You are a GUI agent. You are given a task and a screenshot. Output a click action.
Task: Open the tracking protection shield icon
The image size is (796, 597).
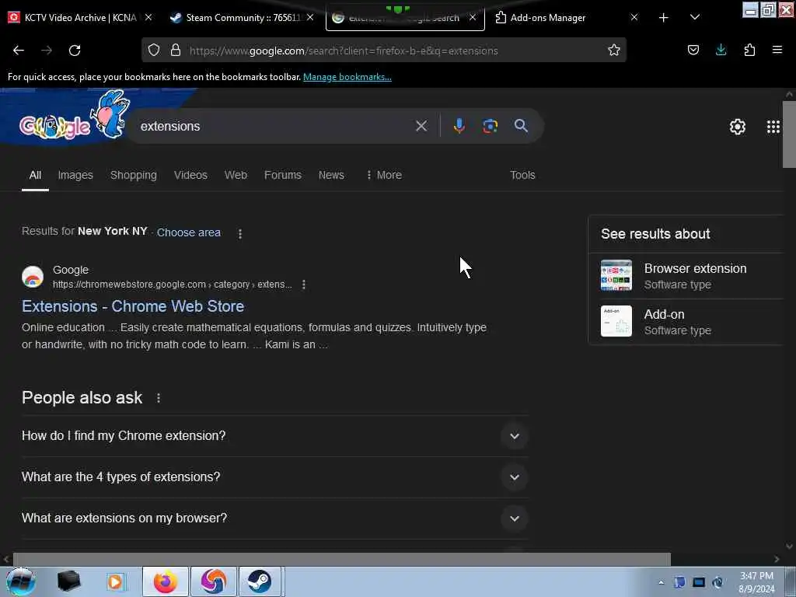coord(154,50)
